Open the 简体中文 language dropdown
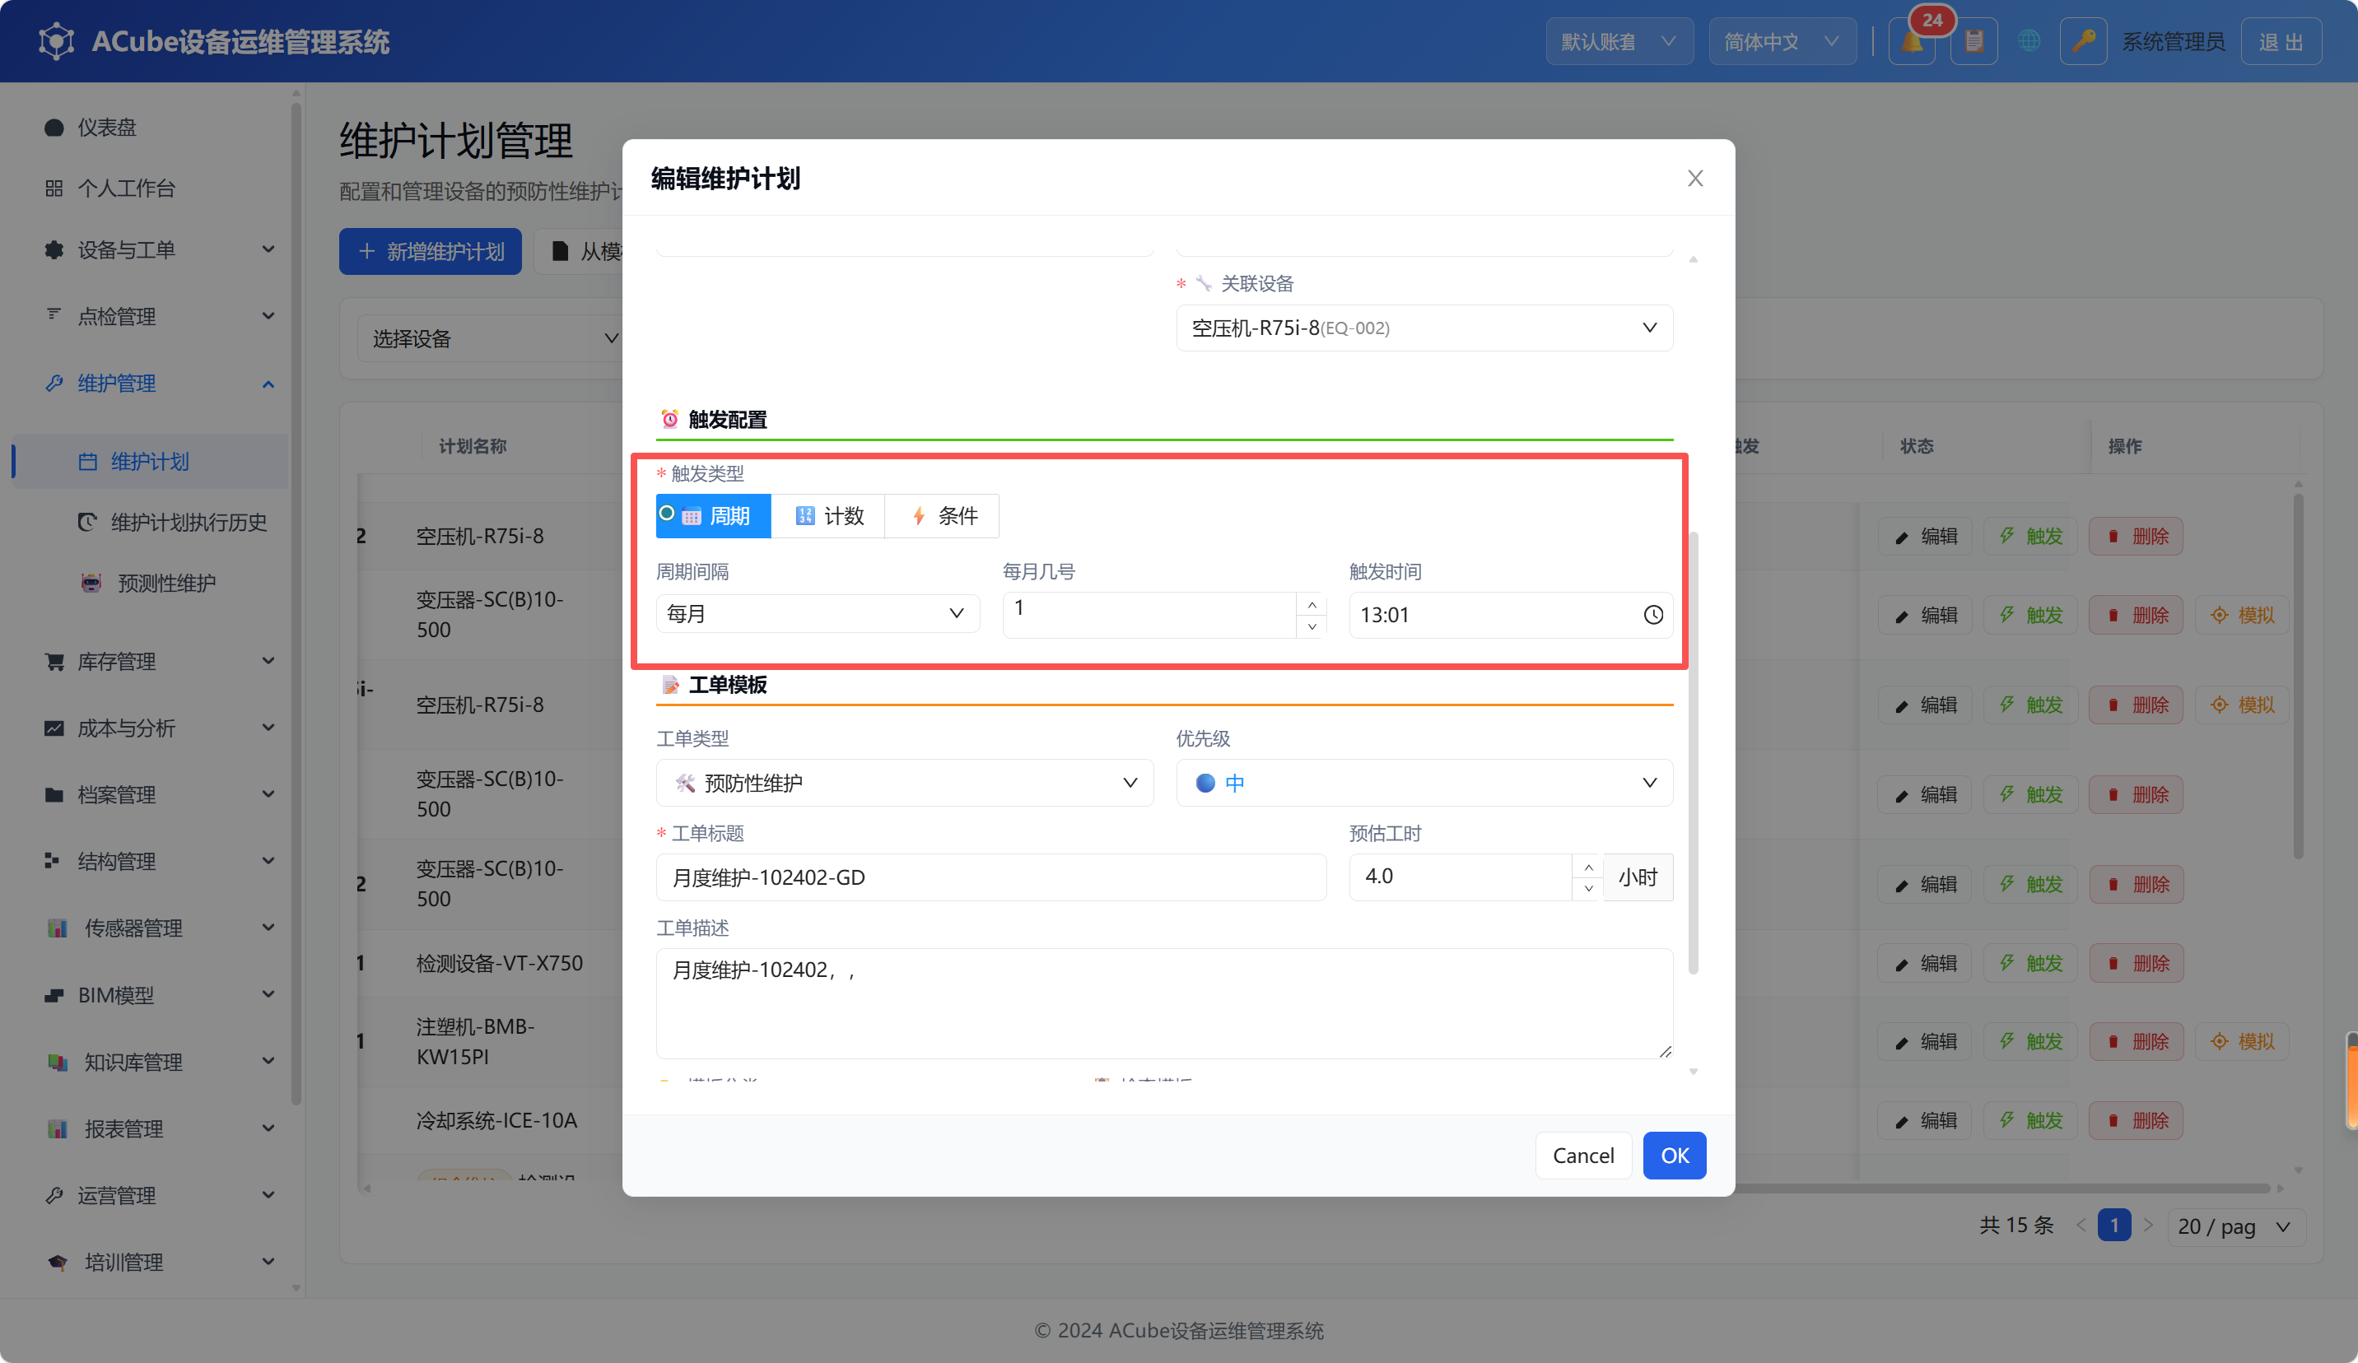The image size is (2358, 1363). point(1782,41)
